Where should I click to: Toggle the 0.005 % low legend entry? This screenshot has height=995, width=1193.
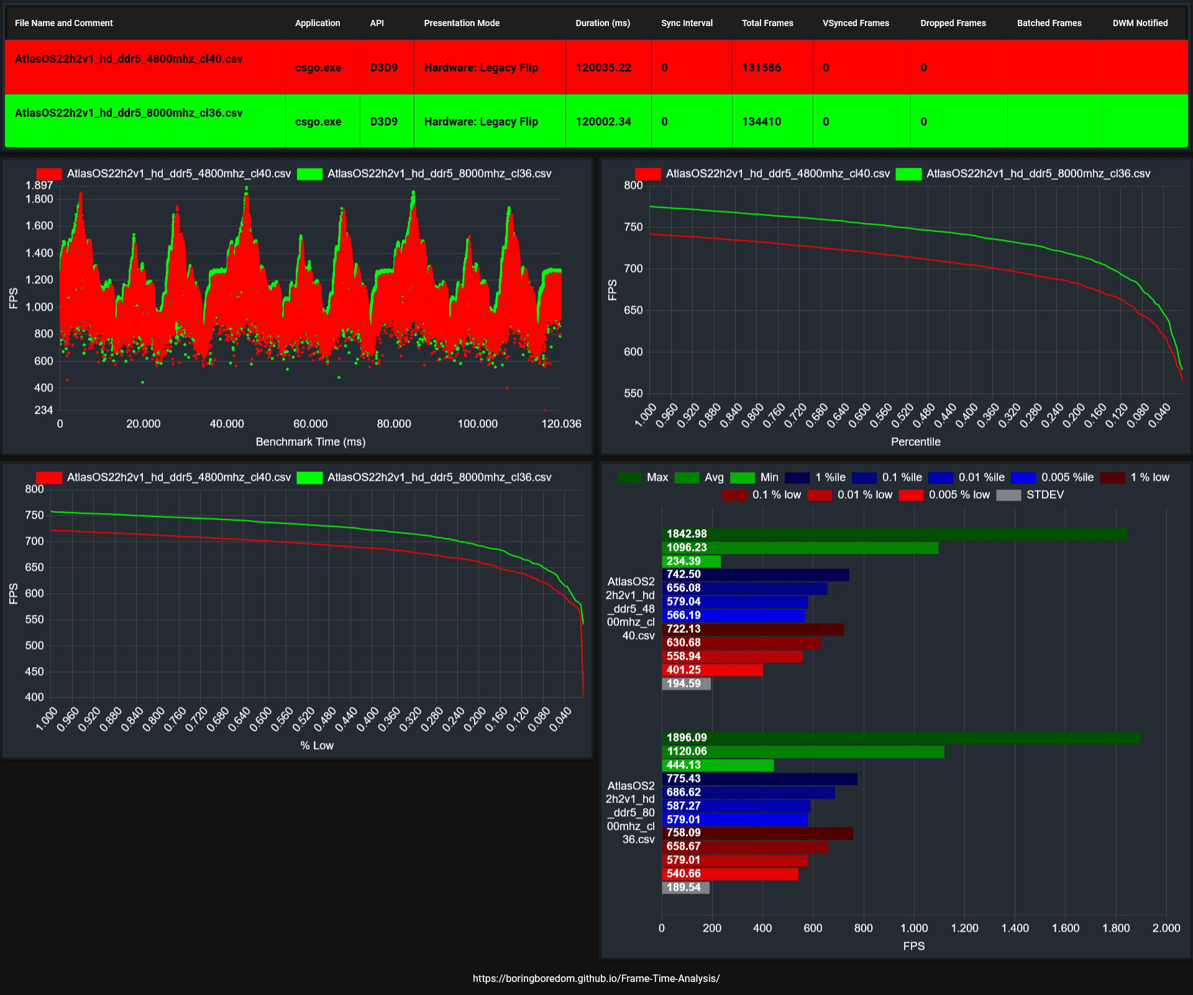911,495
